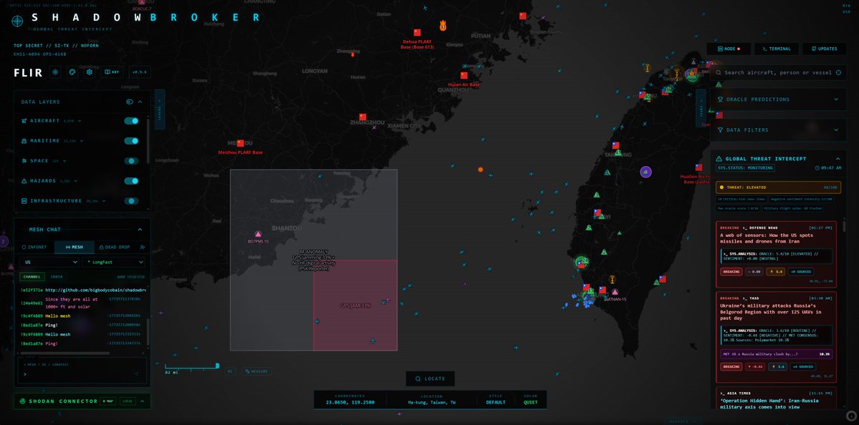The image size is (859, 425).
Task: Open the US region dropdown
Action: [x=50, y=262]
